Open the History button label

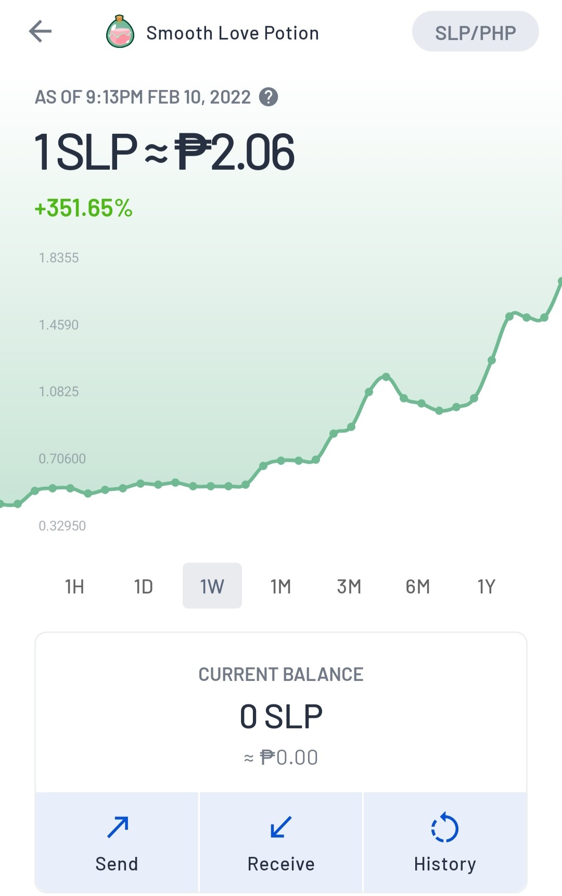[x=445, y=864]
